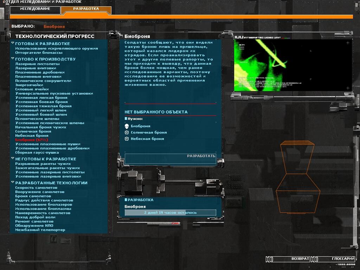Select Солнечная броня in technology list
Image resolution: width=360 pixels, height=270 pixels.
[x=33, y=131]
